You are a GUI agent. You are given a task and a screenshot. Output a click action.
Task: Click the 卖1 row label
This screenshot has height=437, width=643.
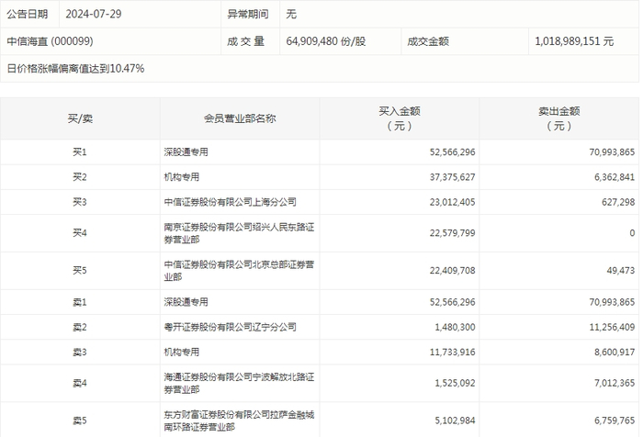click(80, 302)
